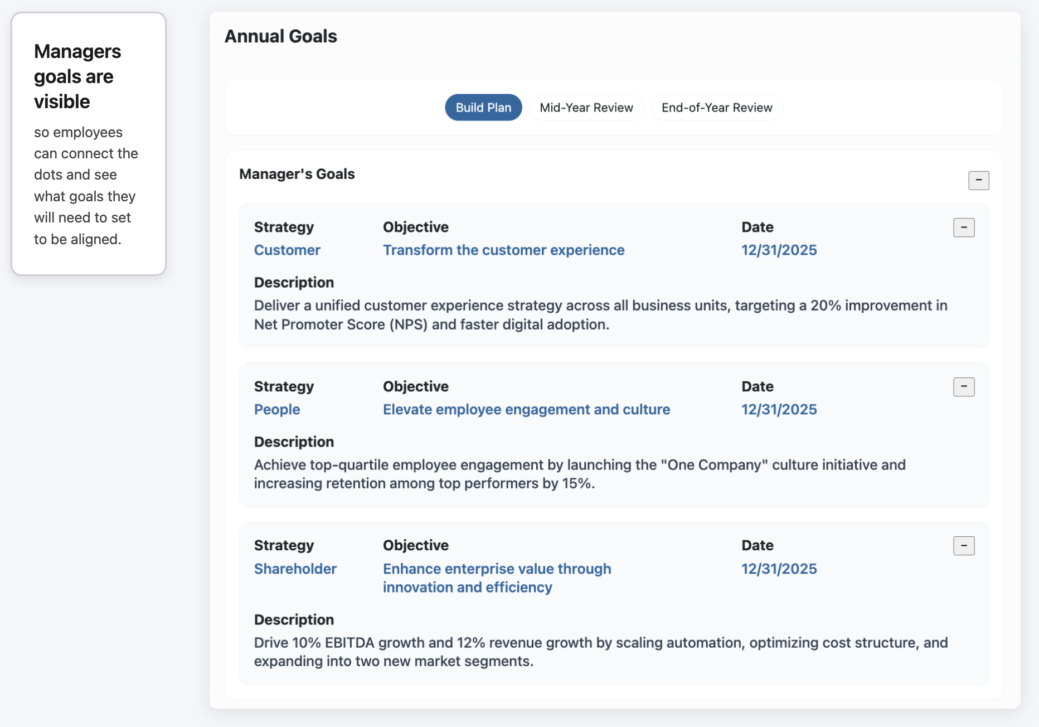
Task: Select the Manager's Goals heading text
Action: click(297, 173)
